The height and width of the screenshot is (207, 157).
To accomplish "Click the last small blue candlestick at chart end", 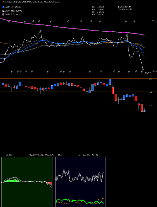I will point(144,111).
